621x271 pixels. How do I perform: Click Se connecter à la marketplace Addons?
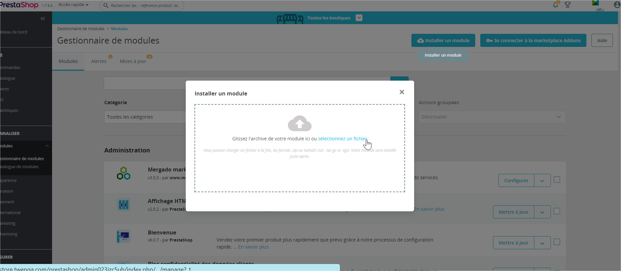(x=533, y=41)
